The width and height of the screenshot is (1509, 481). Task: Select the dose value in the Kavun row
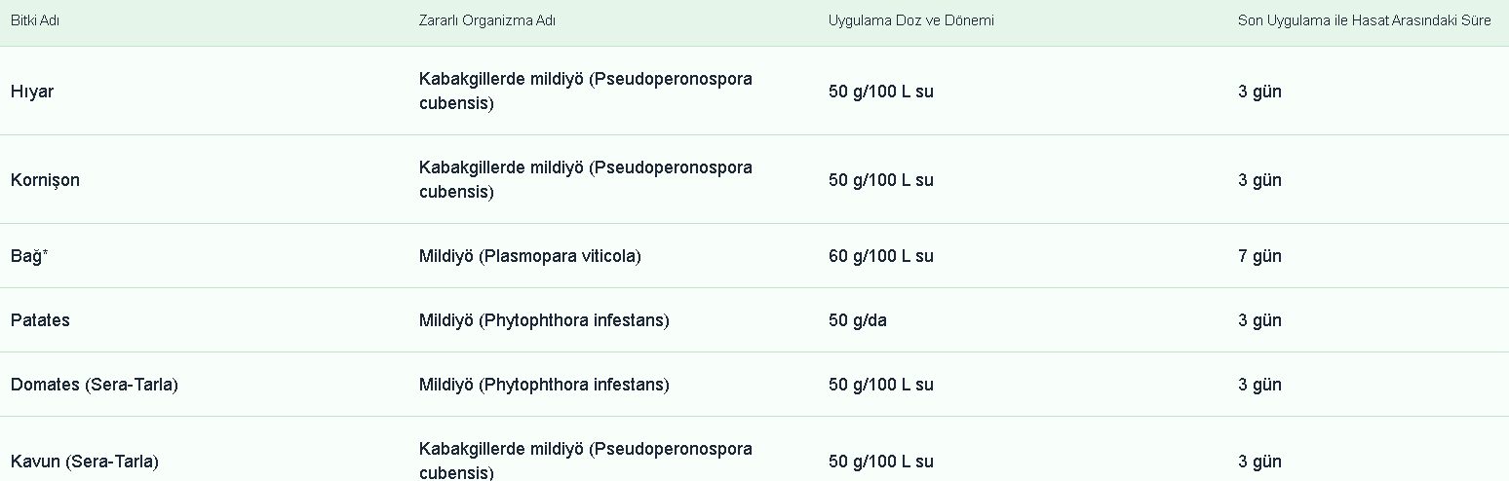pyautogui.click(x=880, y=462)
